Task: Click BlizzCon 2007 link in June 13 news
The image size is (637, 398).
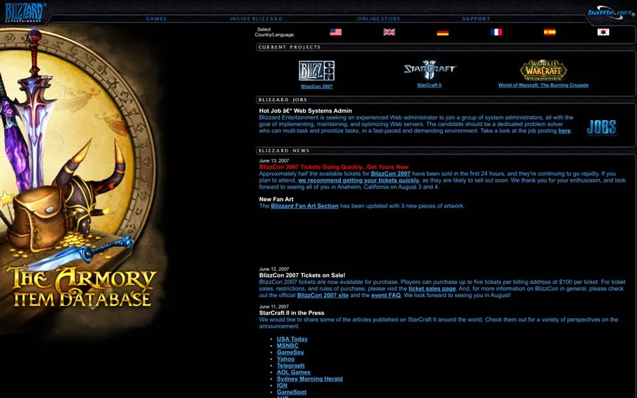Action: pyautogui.click(x=390, y=173)
